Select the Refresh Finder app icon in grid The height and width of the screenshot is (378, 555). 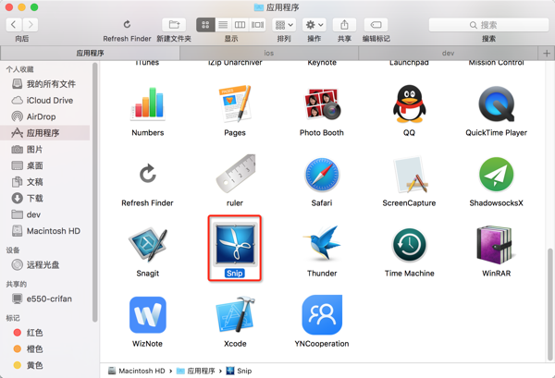pyautogui.click(x=148, y=174)
